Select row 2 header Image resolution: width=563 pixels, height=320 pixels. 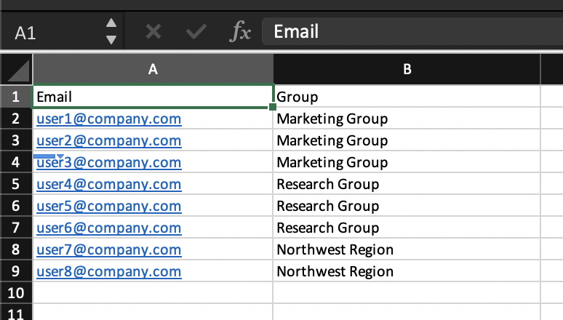(16, 119)
